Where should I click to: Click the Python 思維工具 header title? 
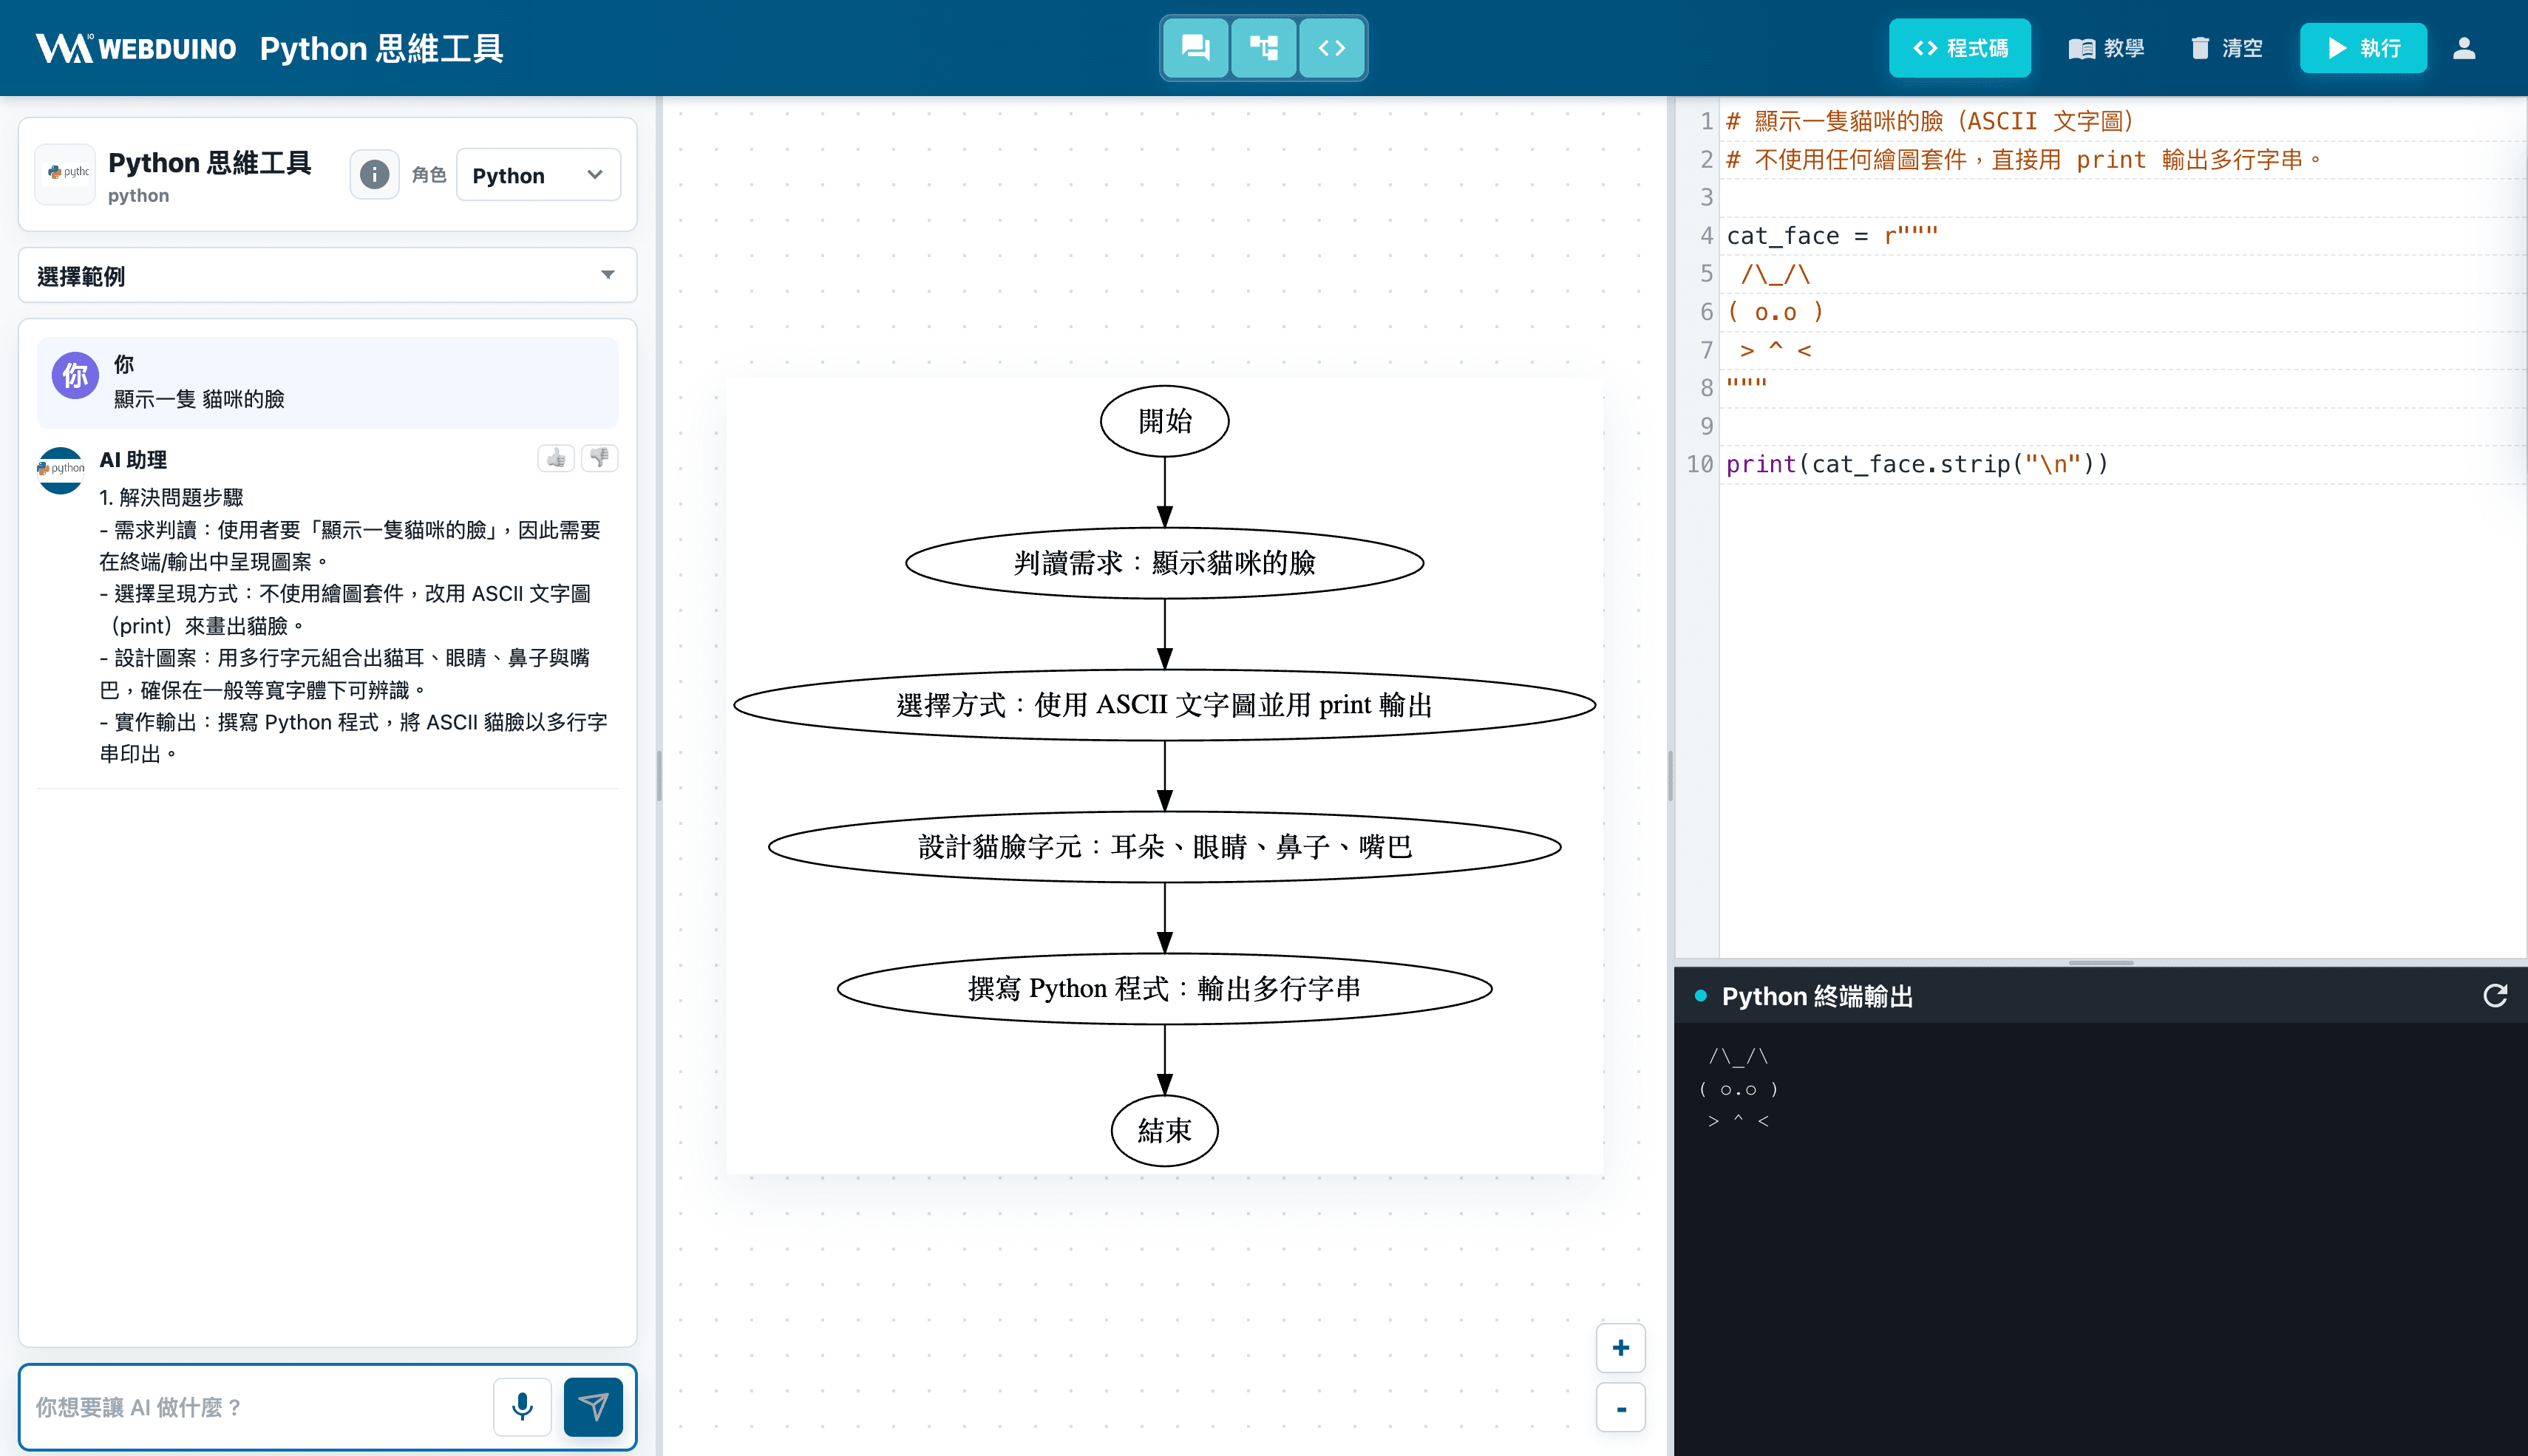click(382, 48)
